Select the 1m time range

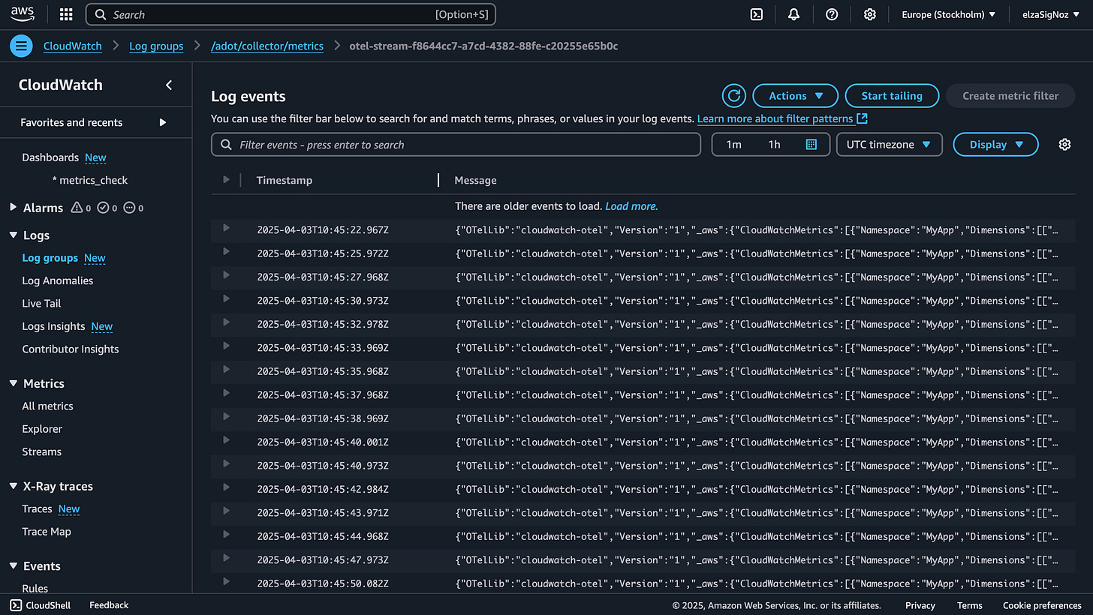pos(733,145)
